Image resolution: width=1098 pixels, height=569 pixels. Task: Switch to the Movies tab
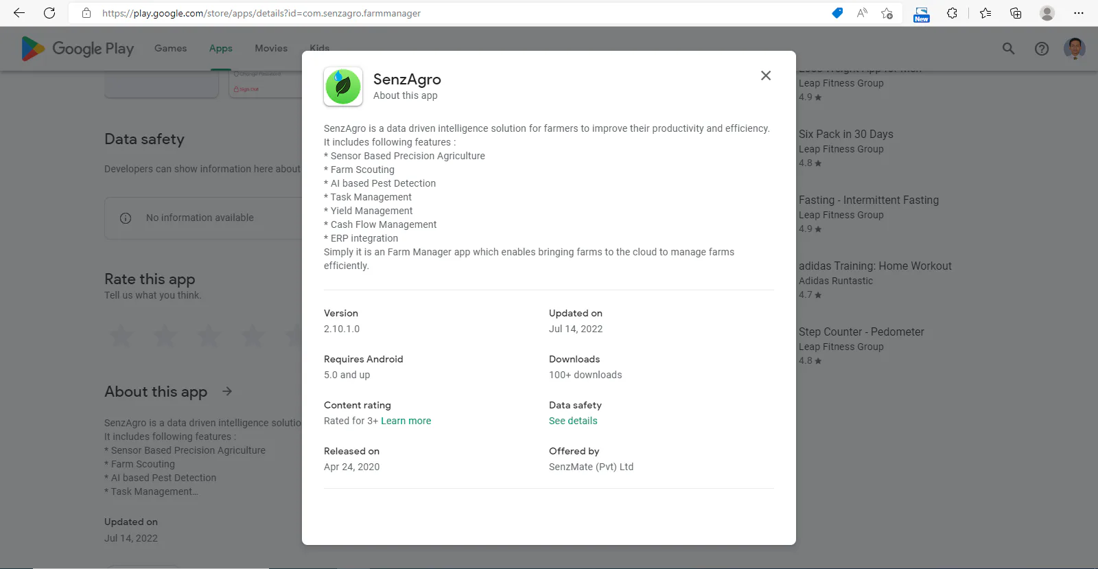click(271, 48)
